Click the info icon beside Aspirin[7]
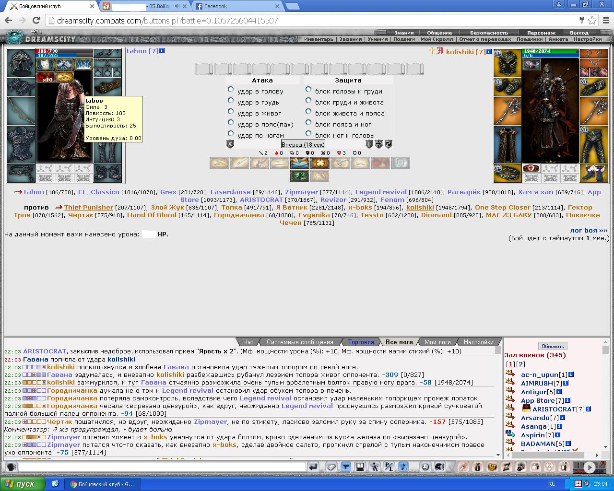The height and width of the screenshot is (491, 614). click(557, 435)
